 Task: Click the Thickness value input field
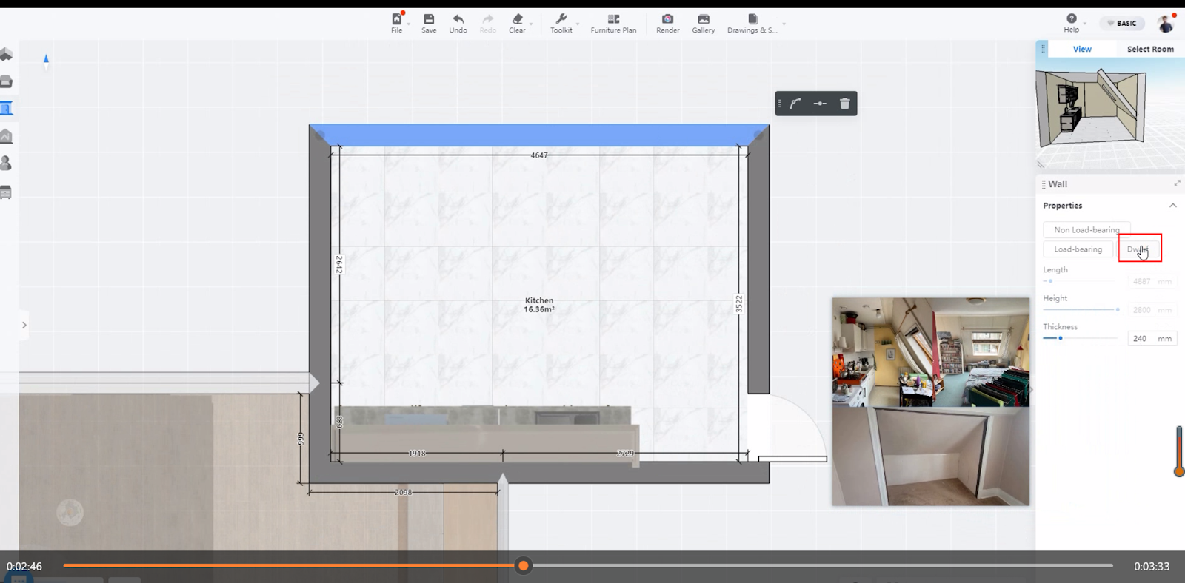coord(1141,338)
